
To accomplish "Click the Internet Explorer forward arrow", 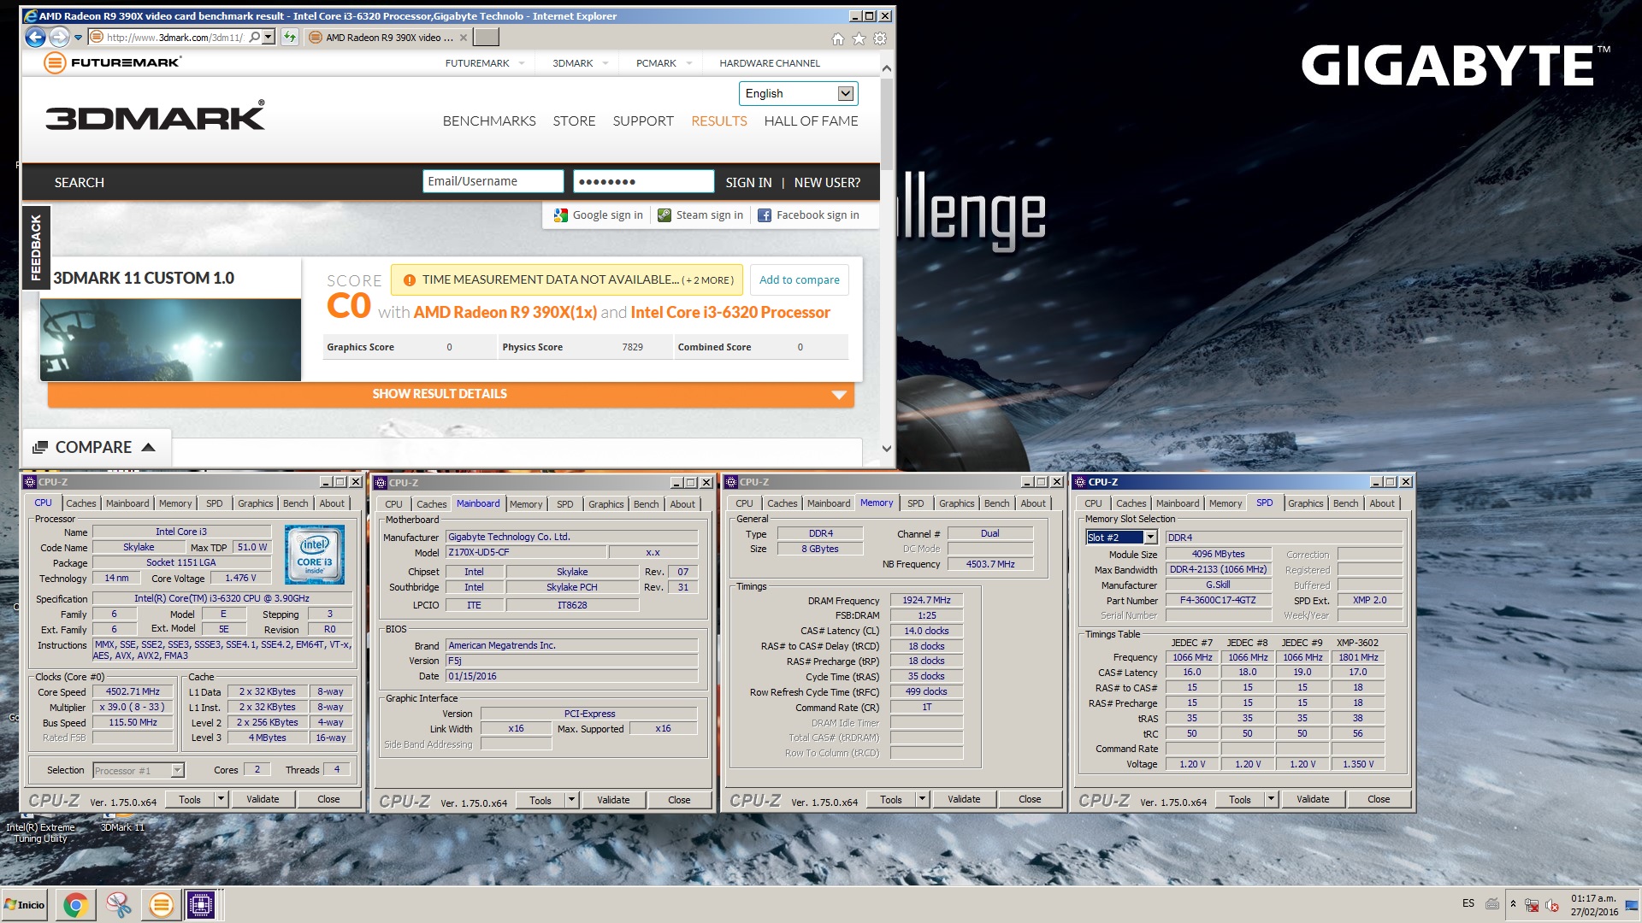I will [59, 37].
